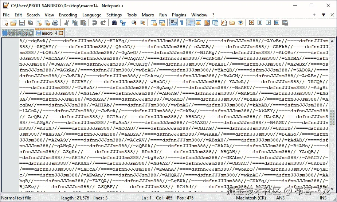Click the X button in menu bar
The height and width of the screenshot is (202, 337).
(x=332, y=15)
